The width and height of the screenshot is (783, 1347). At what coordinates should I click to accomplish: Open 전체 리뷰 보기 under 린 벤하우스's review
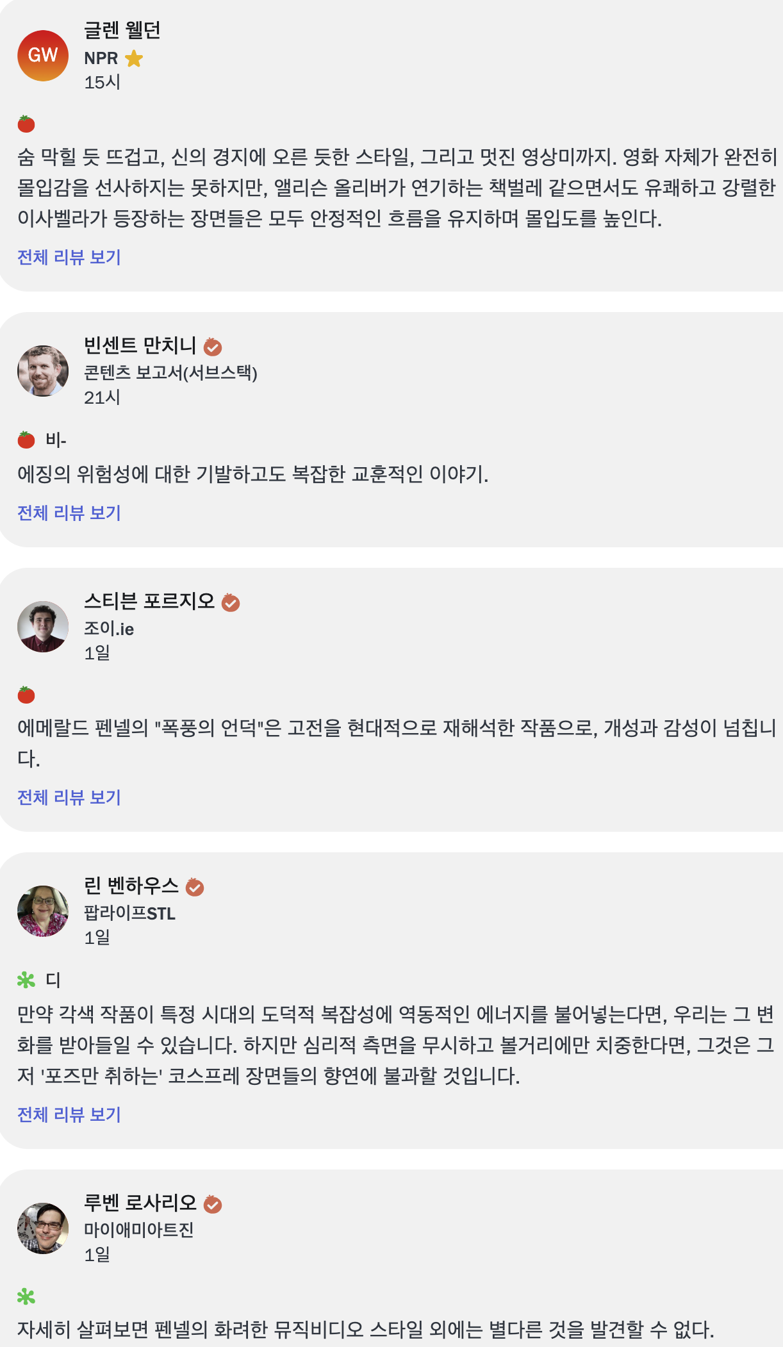coord(69,1114)
